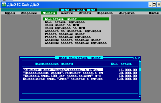
Task: Open the Слитки menu
Action: click(67, 13)
